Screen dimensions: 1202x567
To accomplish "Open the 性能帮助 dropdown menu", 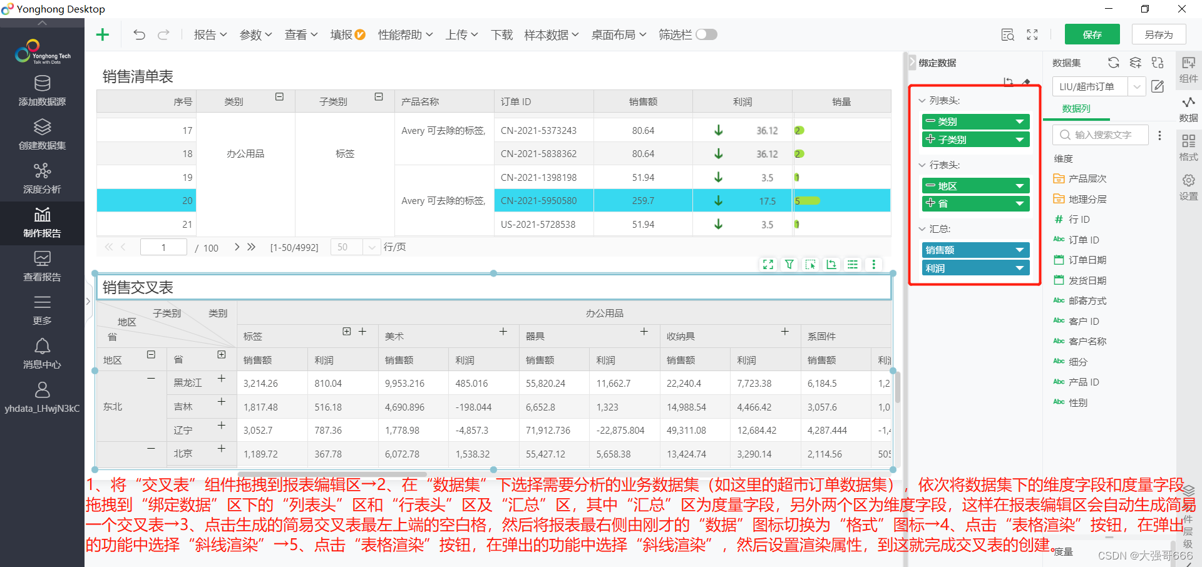I will pyautogui.click(x=405, y=34).
